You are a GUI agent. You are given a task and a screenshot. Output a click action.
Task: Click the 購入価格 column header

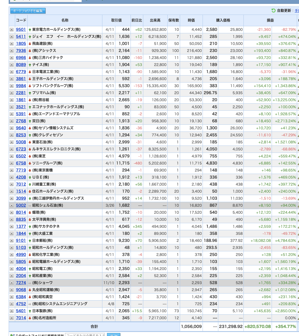pyautogui.click(x=223, y=20)
